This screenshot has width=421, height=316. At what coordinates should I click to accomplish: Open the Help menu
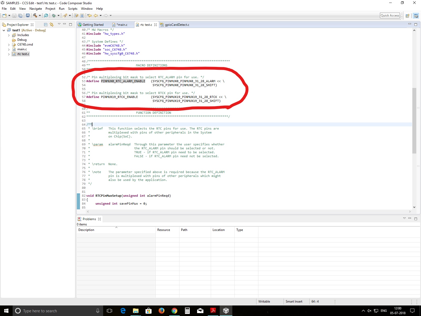point(99,9)
